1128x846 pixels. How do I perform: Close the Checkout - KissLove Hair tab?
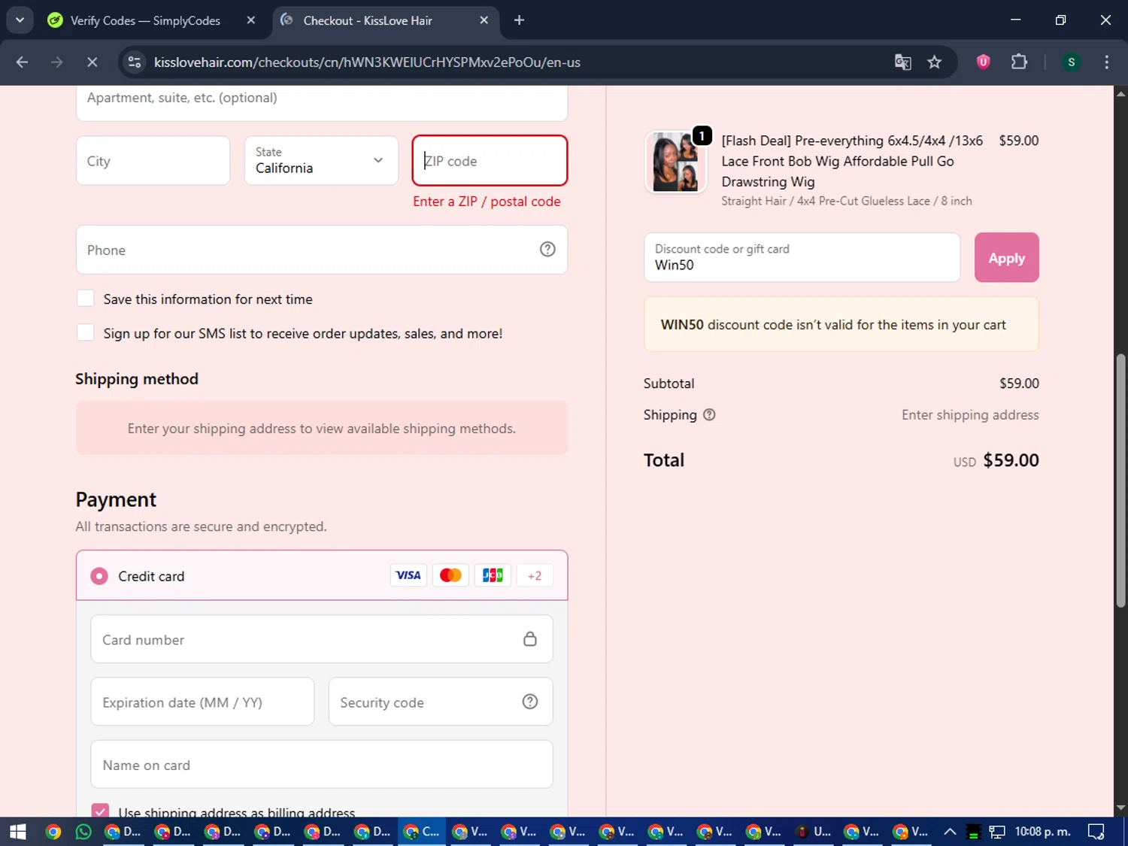[484, 20]
